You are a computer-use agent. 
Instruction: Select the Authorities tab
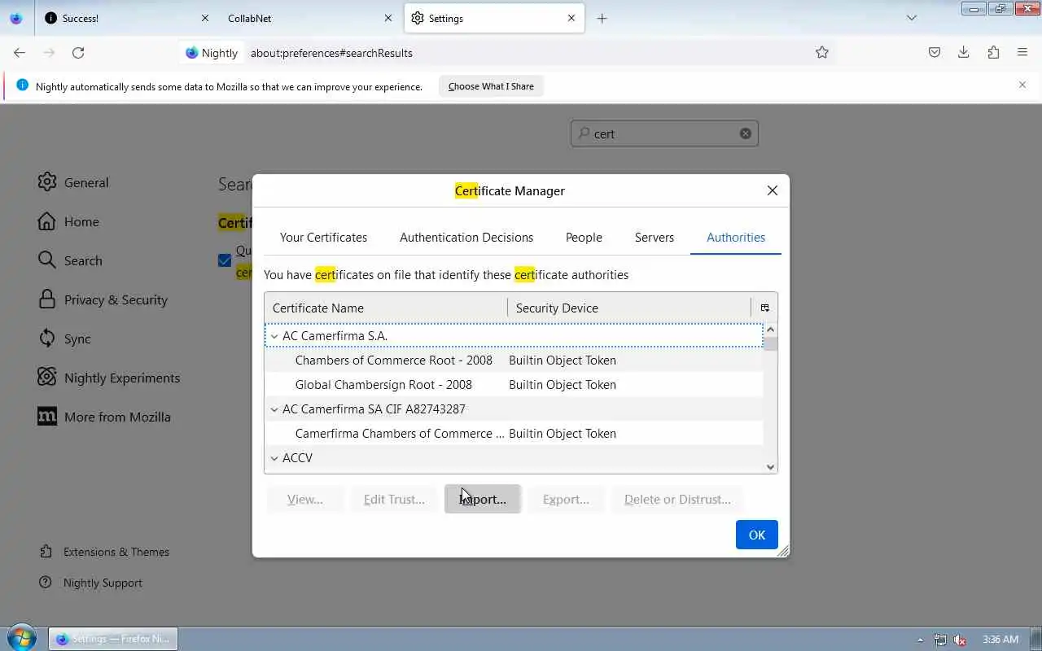point(736,238)
